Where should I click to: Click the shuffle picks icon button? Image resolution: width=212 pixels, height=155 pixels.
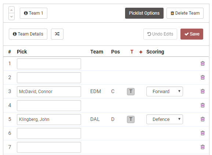click(x=57, y=34)
